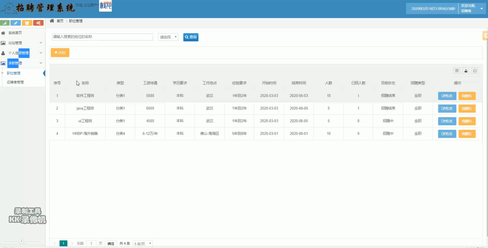Click 删除 for HRBP-海外销售 row
Screen dimensions: 488x248
[x=467, y=134]
